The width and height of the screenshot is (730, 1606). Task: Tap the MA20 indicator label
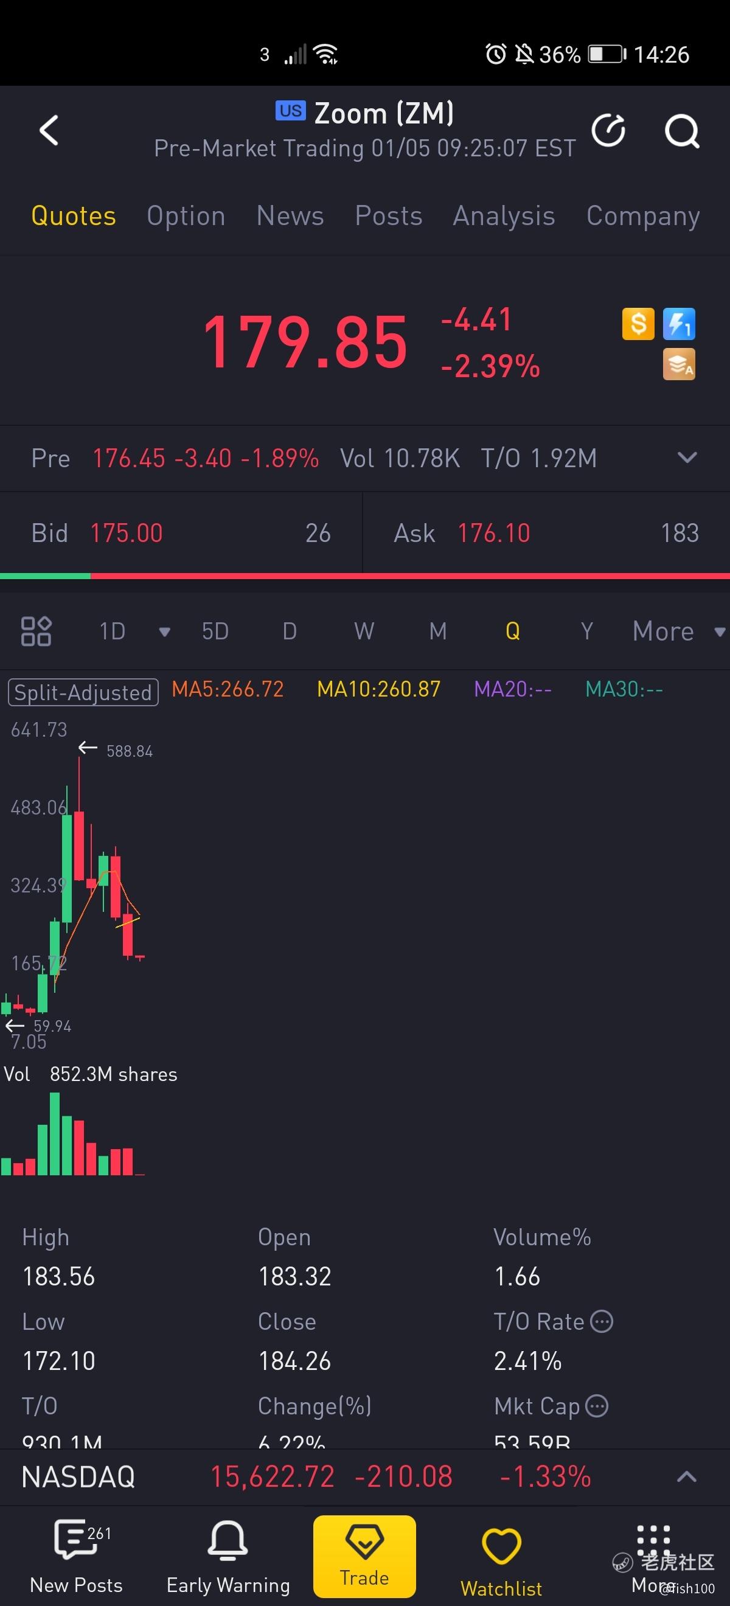tap(512, 689)
